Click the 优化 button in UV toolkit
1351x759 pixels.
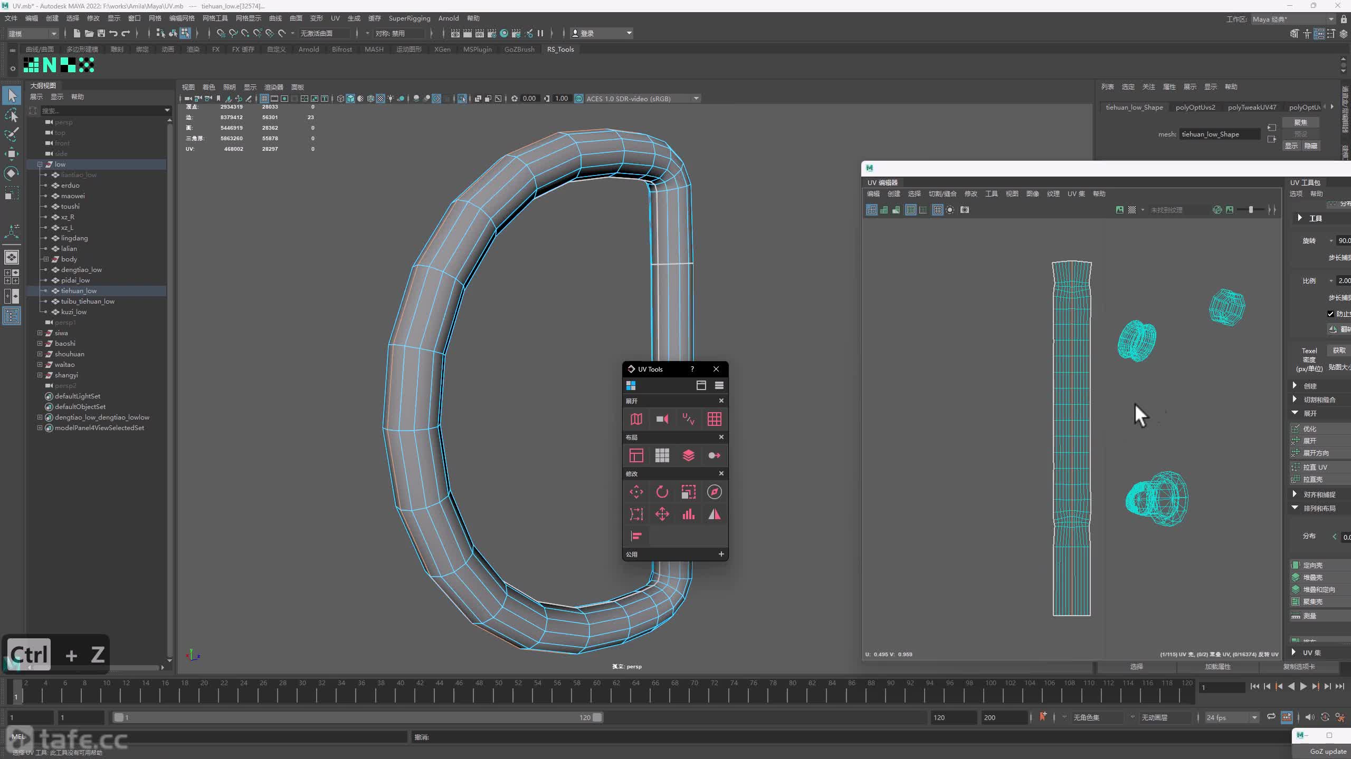pos(1319,429)
